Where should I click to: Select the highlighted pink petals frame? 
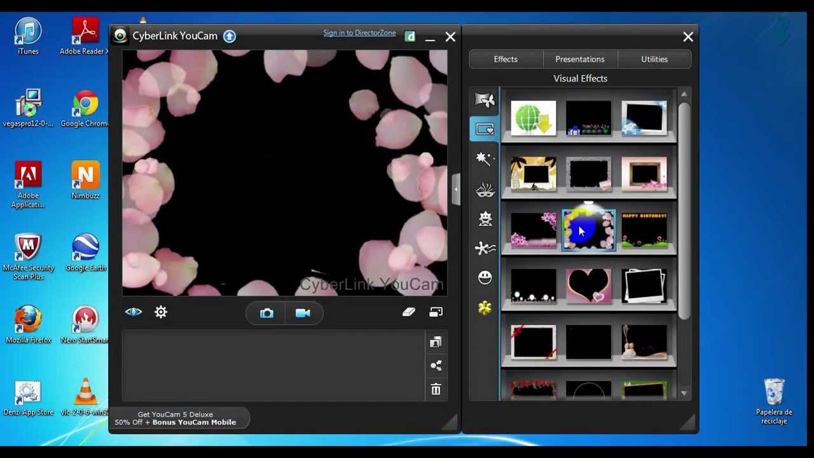589,230
